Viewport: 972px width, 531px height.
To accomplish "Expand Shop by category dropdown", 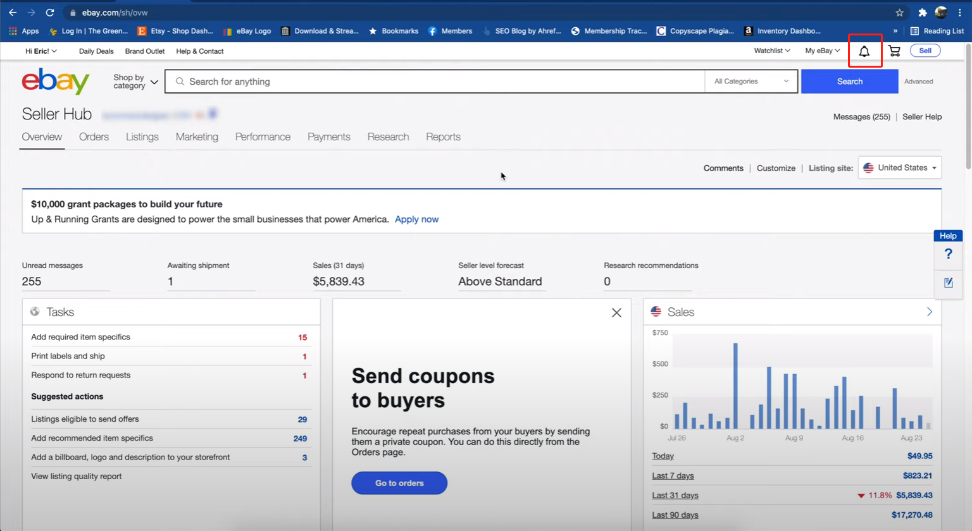I will (x=135, y=82).
